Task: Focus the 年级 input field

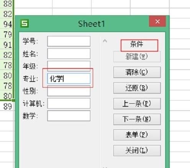Action: tap(69, 65)
